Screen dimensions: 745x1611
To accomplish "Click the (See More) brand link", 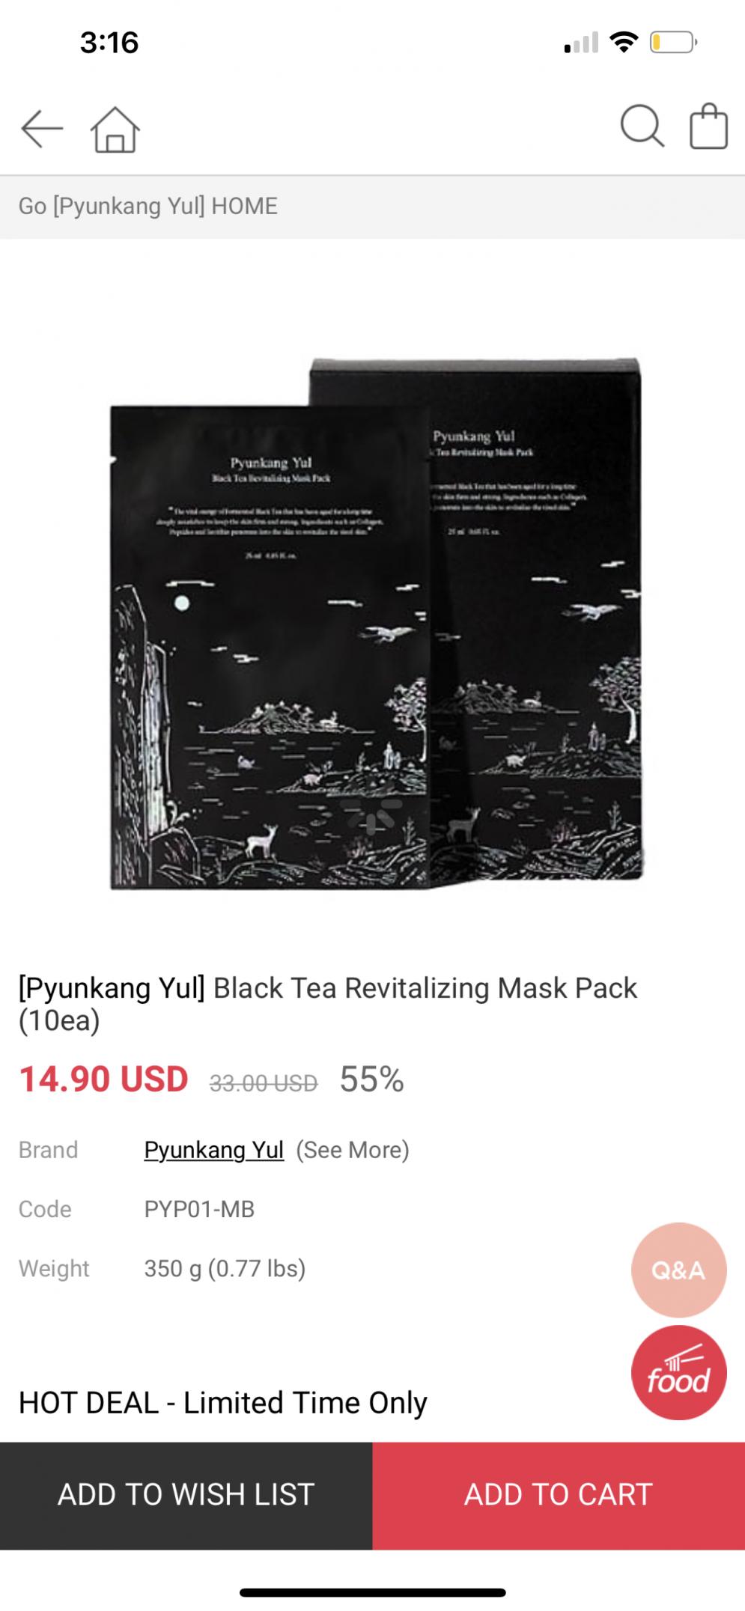I will 353,1149.
